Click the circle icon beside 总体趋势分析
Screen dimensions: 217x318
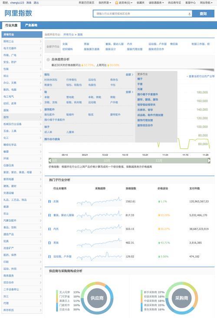tap(48, 59)
